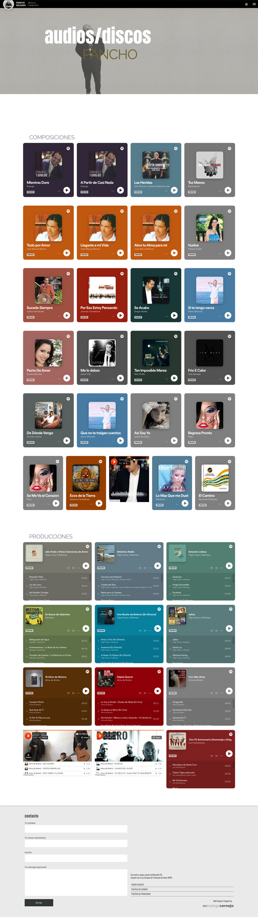Play the Mientras Dure track
The height and width of the screenshot is (917, 258).
pos(67,190)
